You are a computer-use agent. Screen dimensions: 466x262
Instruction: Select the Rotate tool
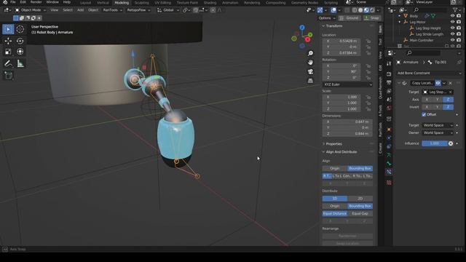[20, 41]
